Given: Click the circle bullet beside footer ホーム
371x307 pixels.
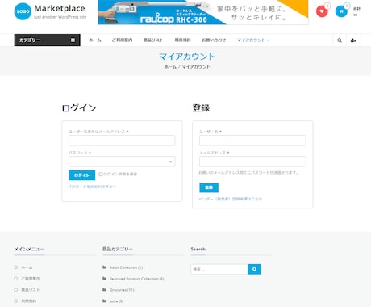Looking at the screenshot, I should tap(16, 267).
